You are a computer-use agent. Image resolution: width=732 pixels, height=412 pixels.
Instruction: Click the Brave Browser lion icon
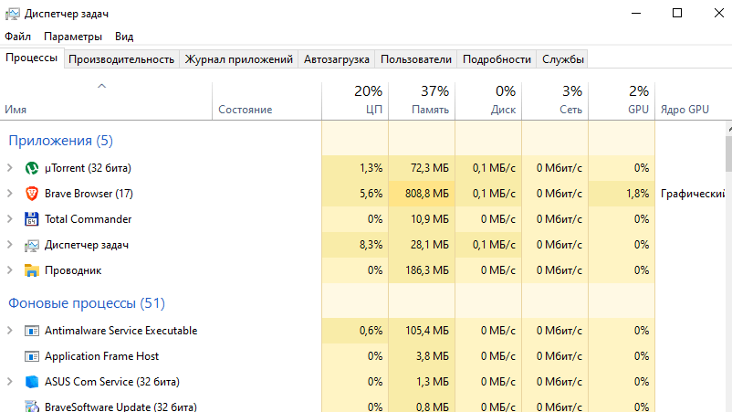click(x=32, y=194)
